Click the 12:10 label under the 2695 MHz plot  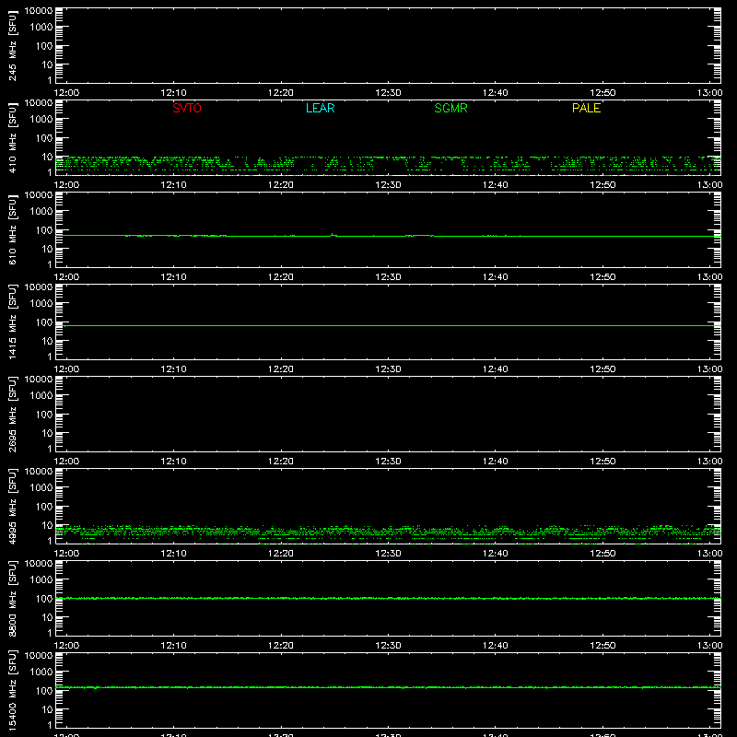tap(174, 462)
